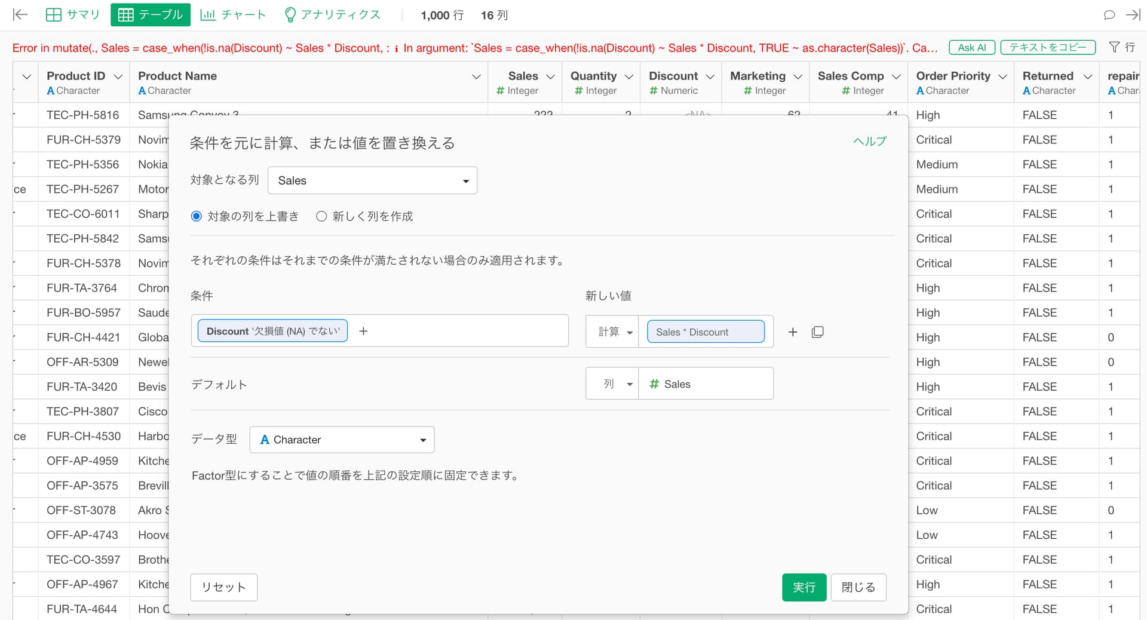The width and height of the screenshot is (1147, 620).
Task: Select the 対象の列を上書き radio button
Action: pyautogui.click(x=197, y=216)
